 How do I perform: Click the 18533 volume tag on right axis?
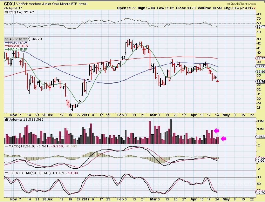(x=261, y=137)
